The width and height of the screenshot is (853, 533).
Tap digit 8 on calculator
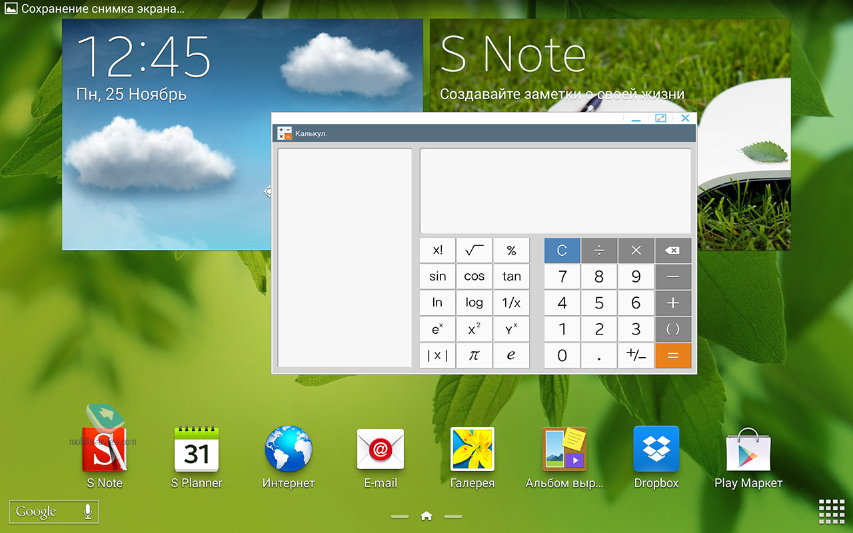[x=599, y=276]
